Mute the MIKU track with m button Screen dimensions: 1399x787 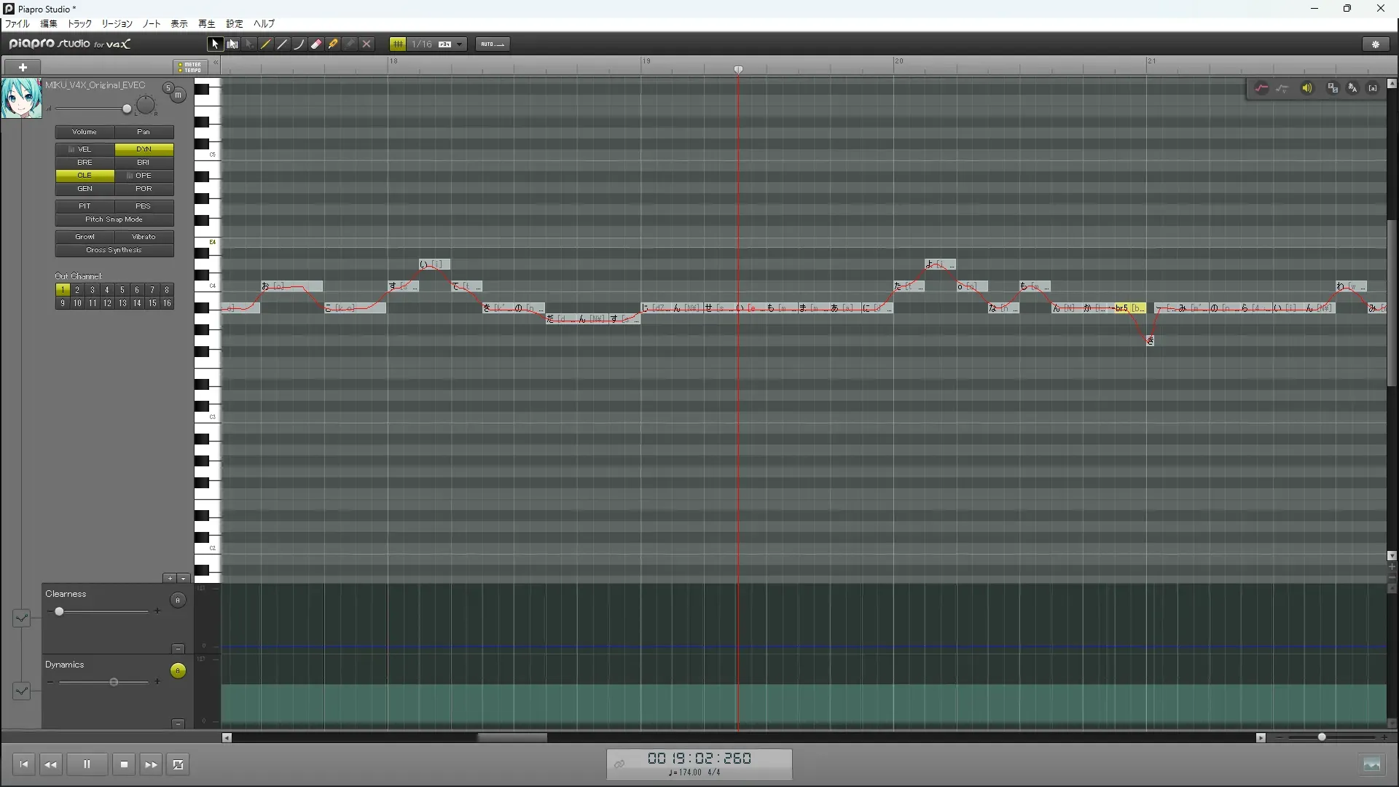(x=178, y=95)
